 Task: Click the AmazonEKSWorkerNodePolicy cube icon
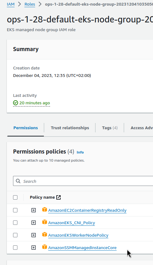click(x=44, y=235)
